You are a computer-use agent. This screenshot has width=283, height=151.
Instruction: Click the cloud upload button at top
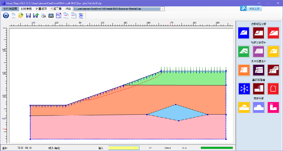point(251,8)
